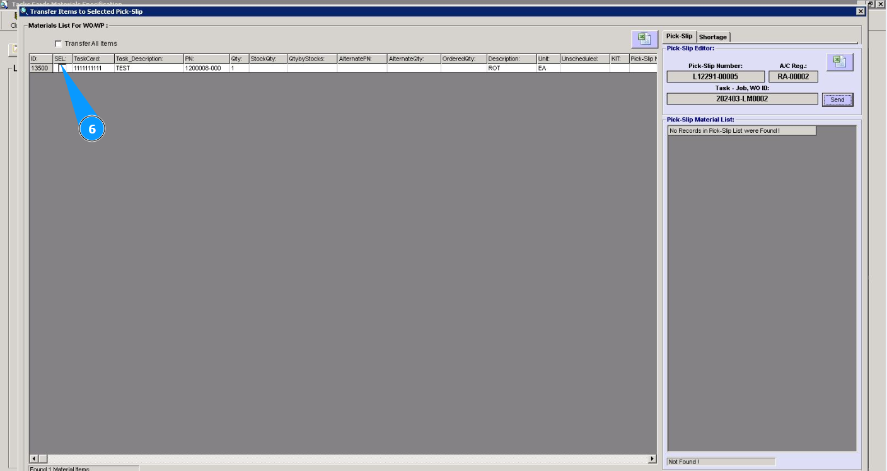
Task: Enable the Transfer All Items checkbox
Action: 59,43
